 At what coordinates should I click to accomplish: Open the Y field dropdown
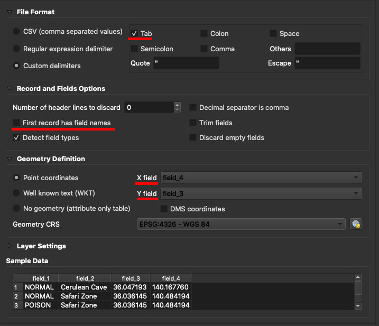click(261, 193)
